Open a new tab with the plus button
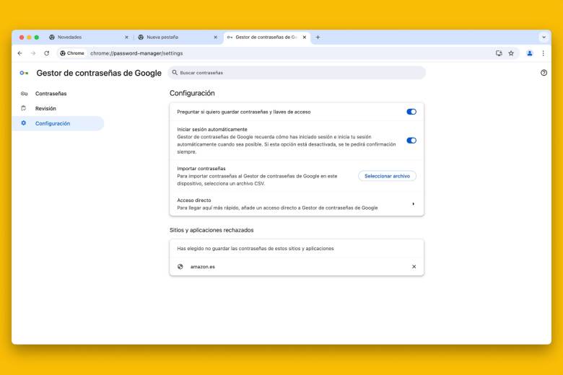The height and width of the screenshot is (375, 563). point(318,37)
